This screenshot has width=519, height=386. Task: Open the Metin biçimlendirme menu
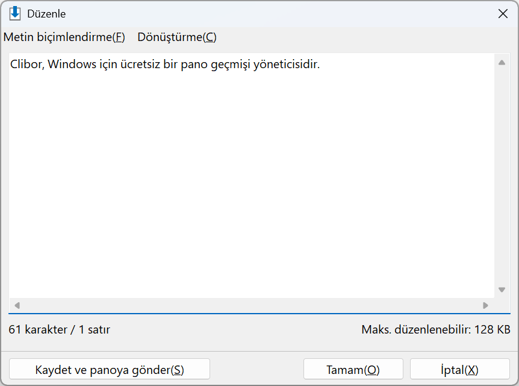(64, 37)
